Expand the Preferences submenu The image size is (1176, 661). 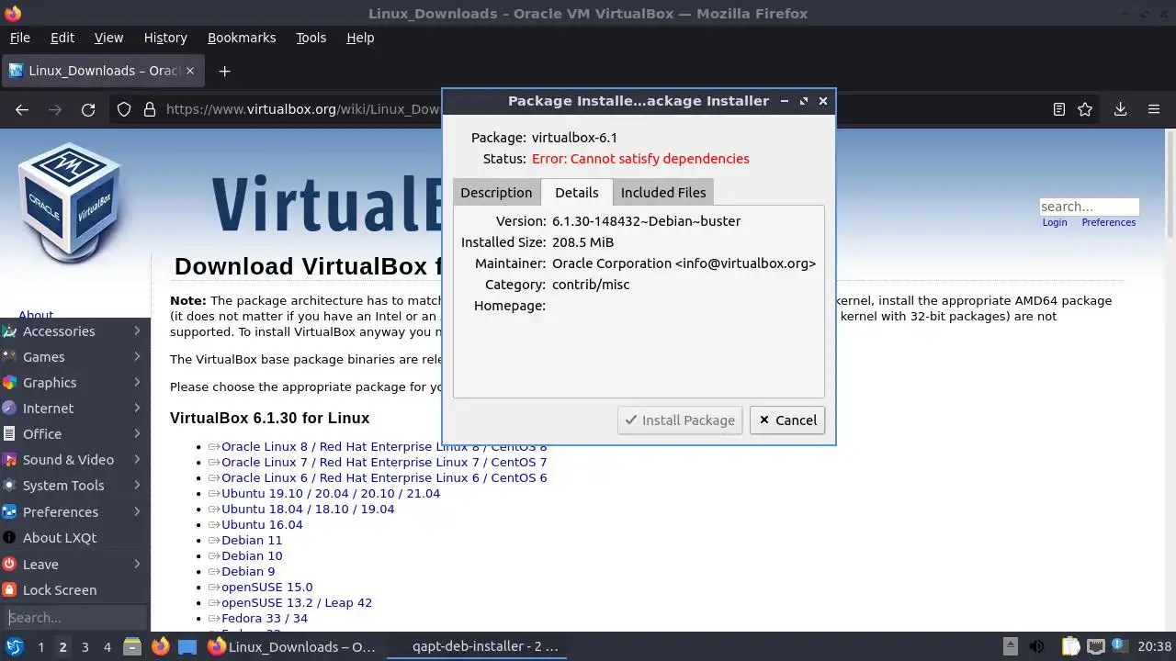[x=73, y=511]
